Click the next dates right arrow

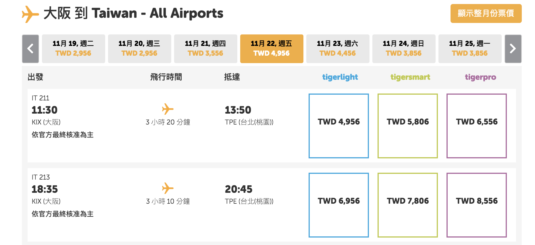[513, 49]
